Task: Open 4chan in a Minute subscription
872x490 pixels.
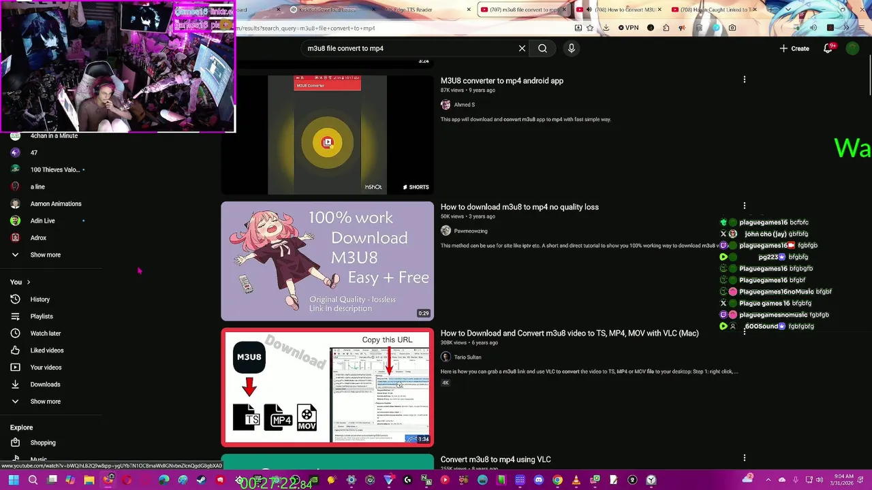Action: point(54,135)
